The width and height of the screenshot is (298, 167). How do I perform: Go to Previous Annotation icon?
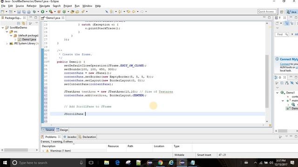tap(120, 12)
